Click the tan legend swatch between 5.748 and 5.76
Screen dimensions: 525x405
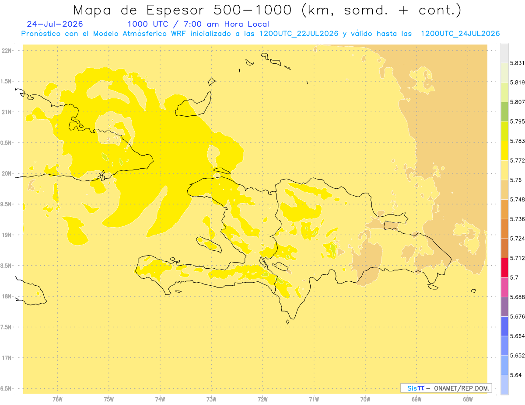(504, 190)
